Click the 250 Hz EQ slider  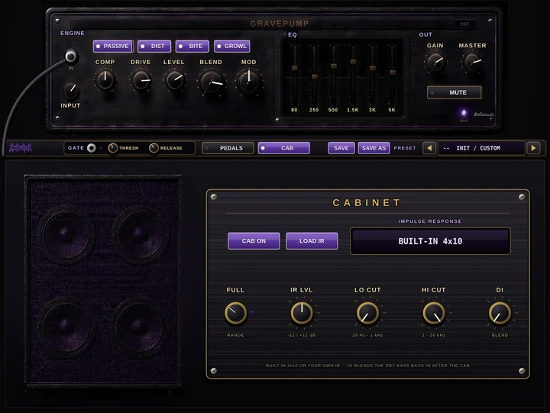315,76
